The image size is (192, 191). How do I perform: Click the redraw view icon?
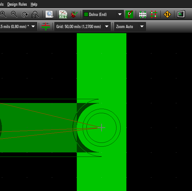point(25,14)
